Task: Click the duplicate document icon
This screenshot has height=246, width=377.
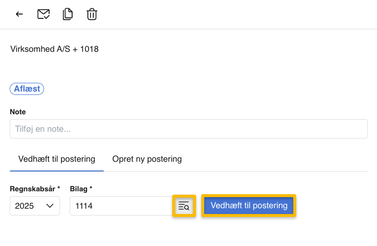Action: click(x=68, y=15)
